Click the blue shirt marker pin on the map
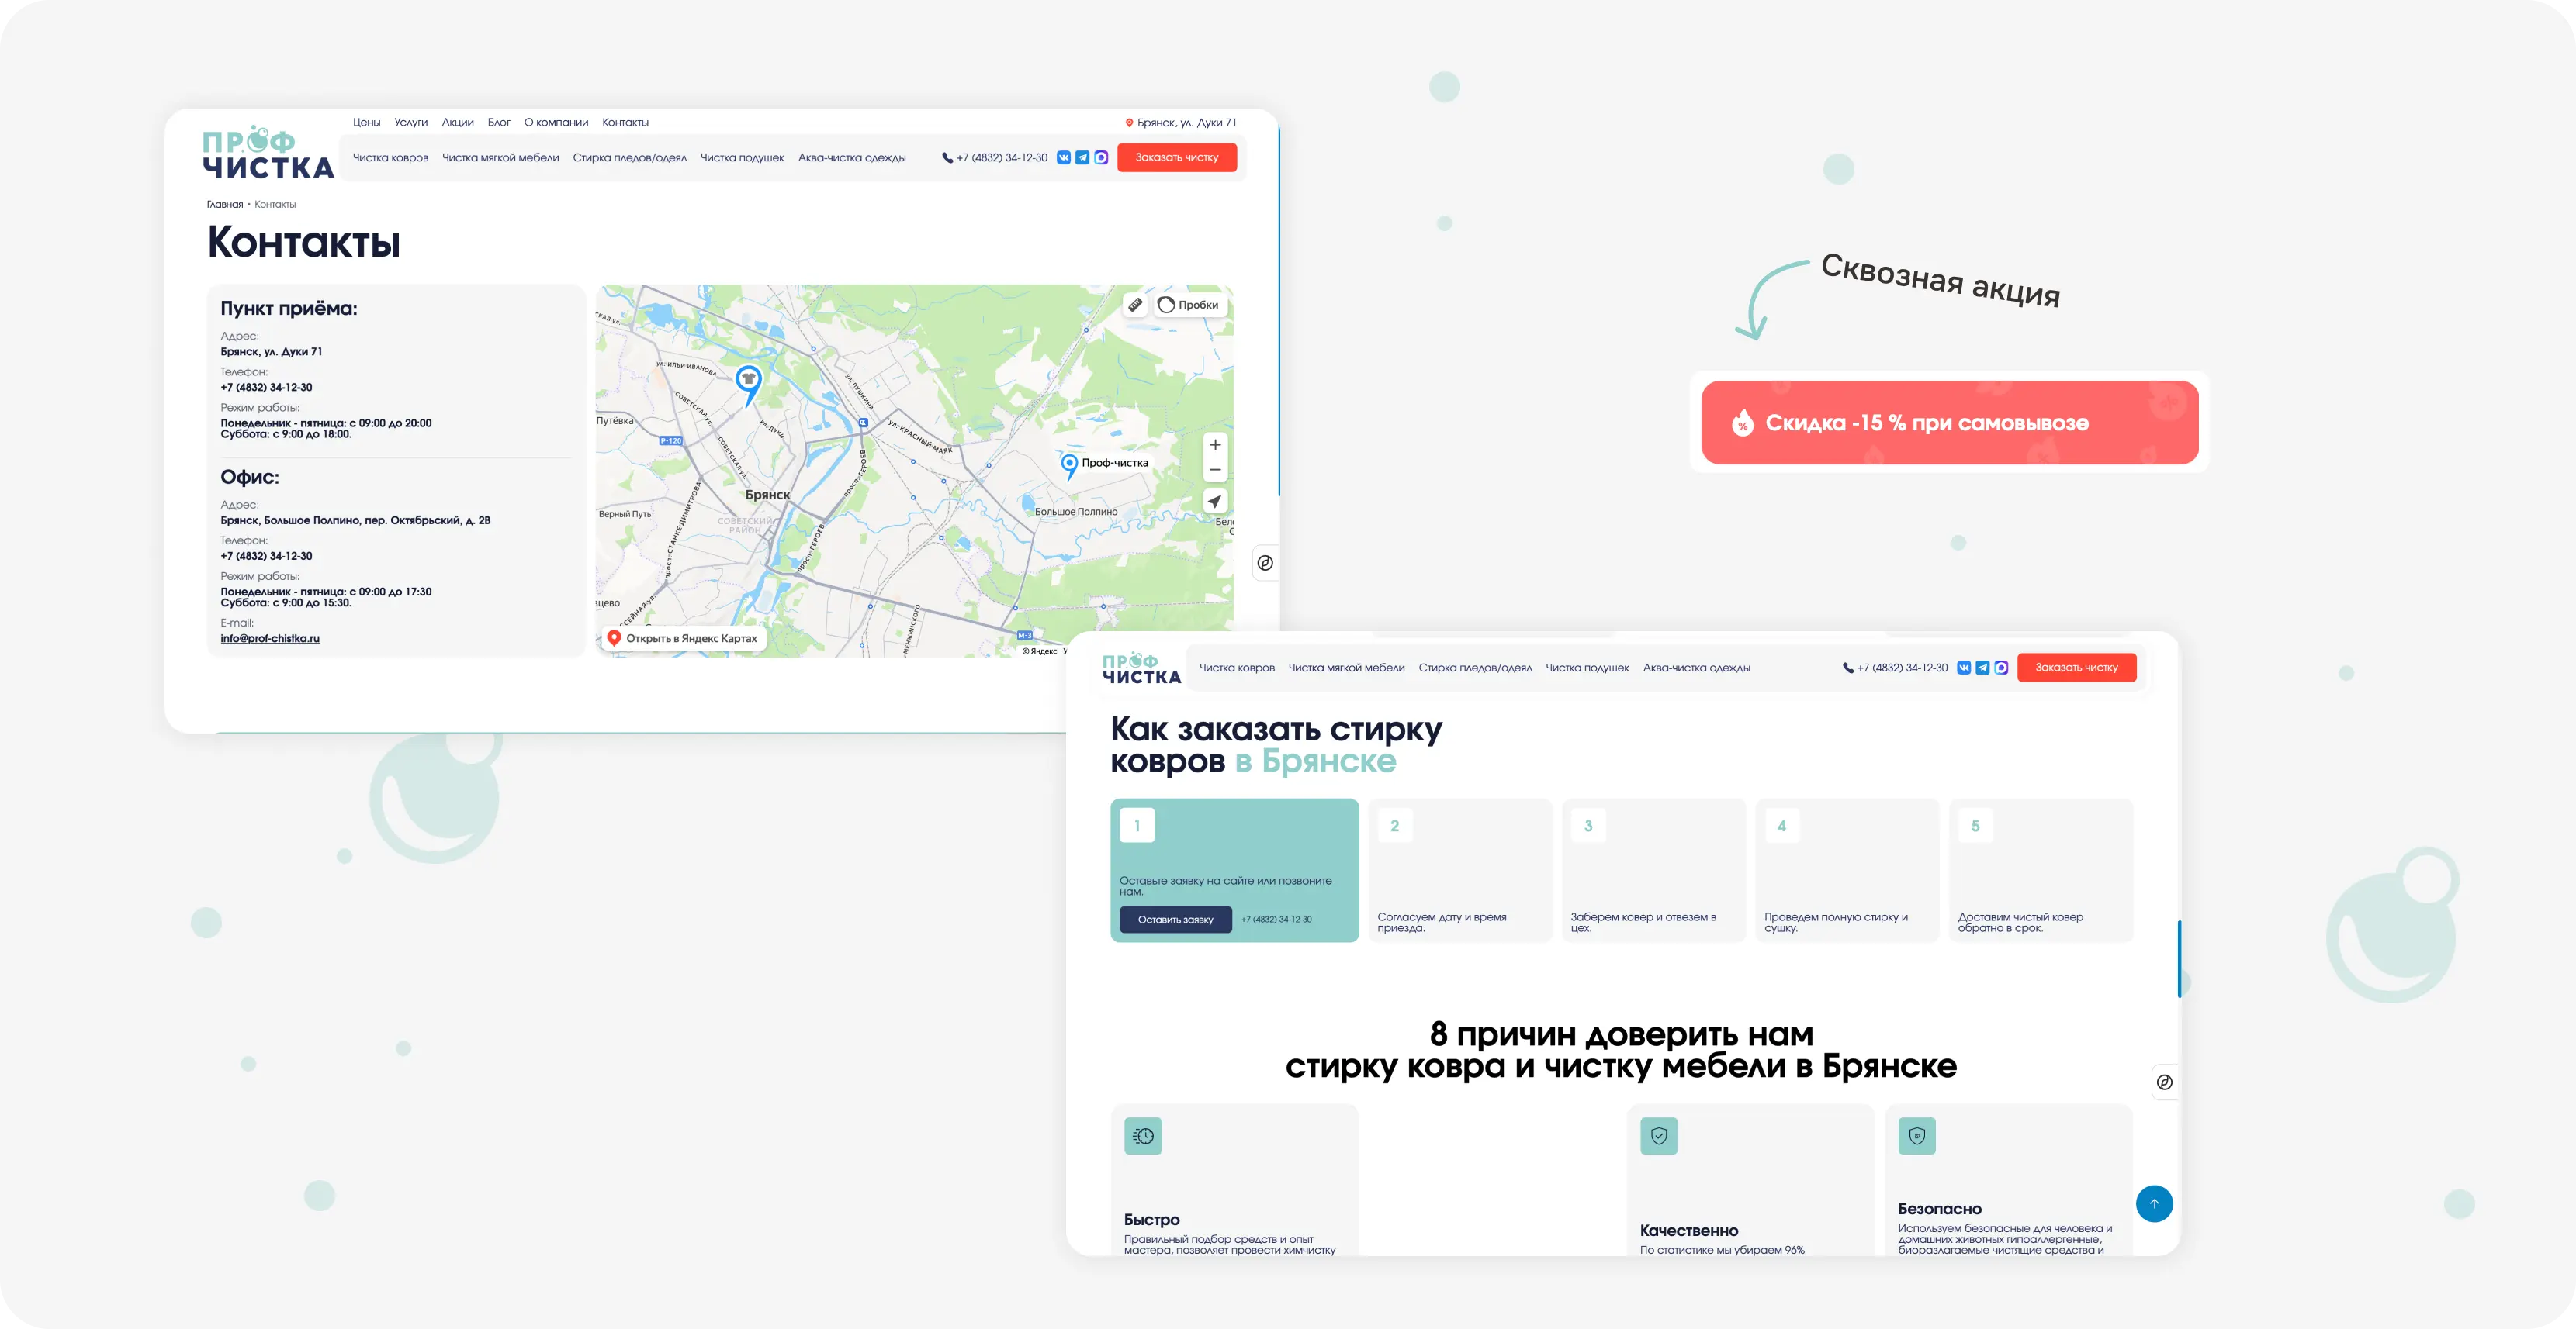This screenshot has width=2576, height=1329. (x=748, y=384)
